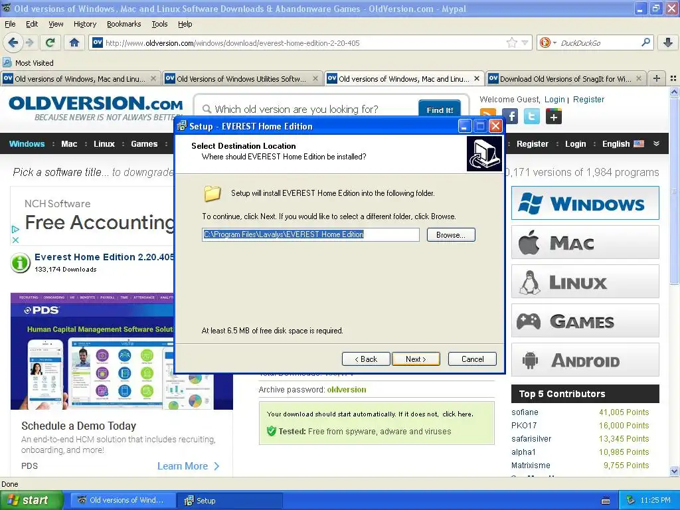680x510 pixels.
Task: Click the OldVersion.com logo
Action: 96,108
